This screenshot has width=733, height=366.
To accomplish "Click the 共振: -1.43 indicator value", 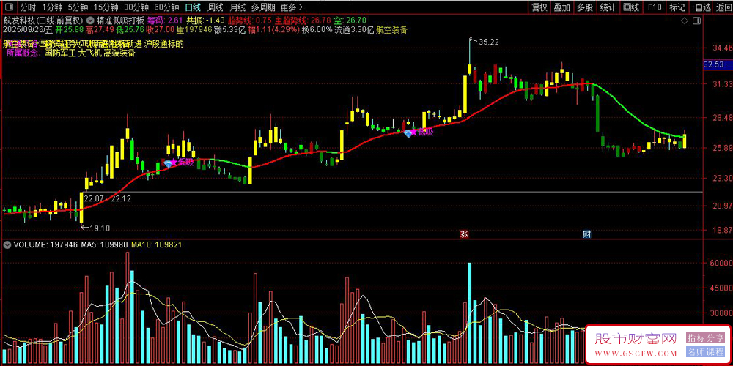I will click(206, 20).
